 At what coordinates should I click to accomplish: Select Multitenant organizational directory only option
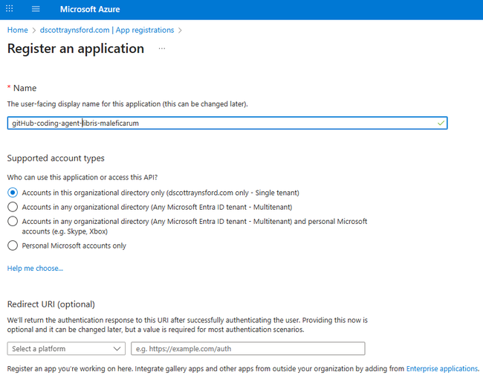click(x=13, y=207)
